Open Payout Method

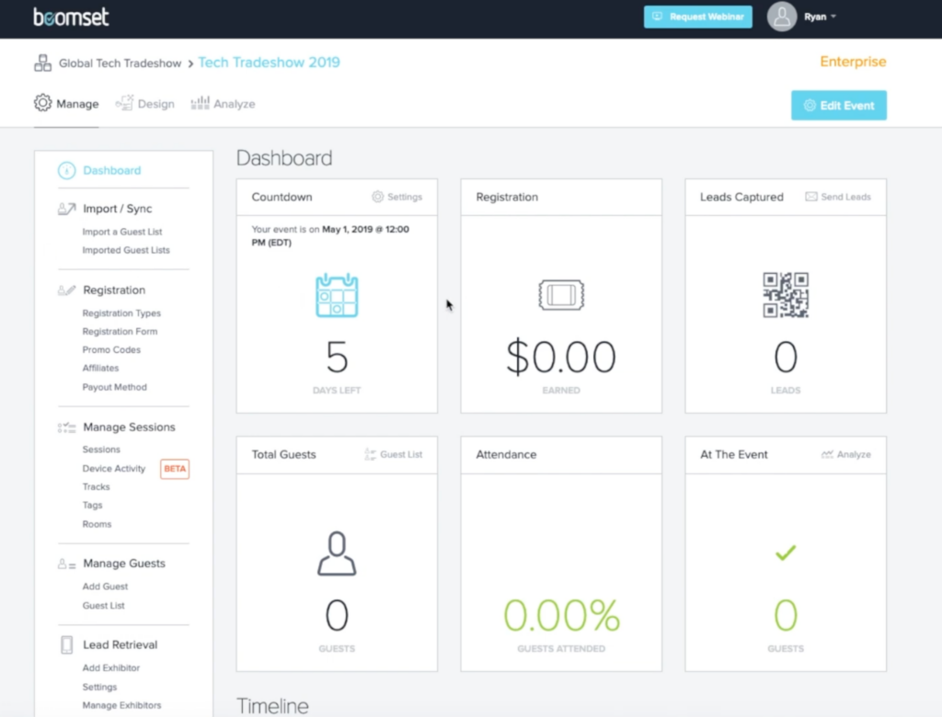(x=114, y=387)
